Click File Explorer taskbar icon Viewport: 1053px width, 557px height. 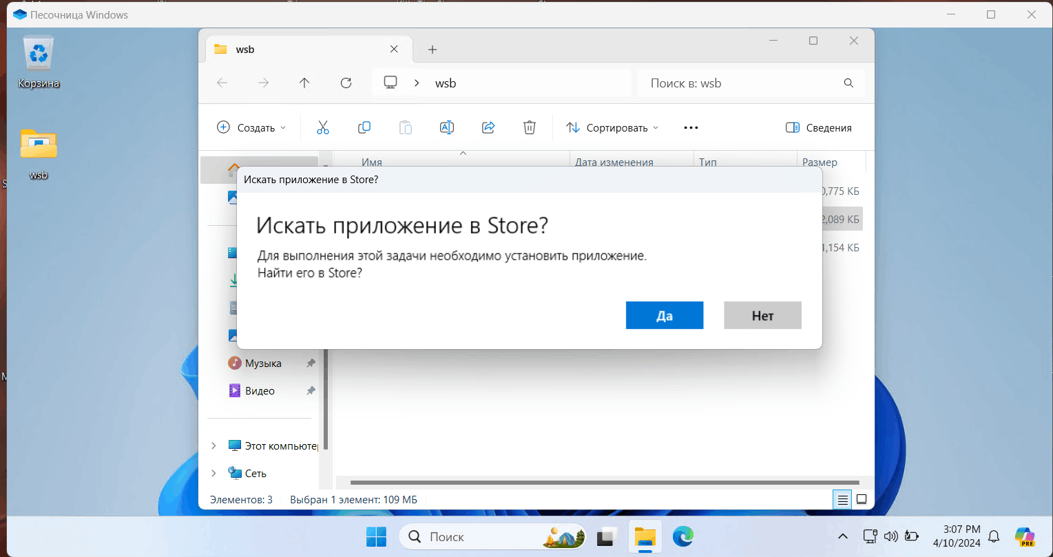click(645, 536)
